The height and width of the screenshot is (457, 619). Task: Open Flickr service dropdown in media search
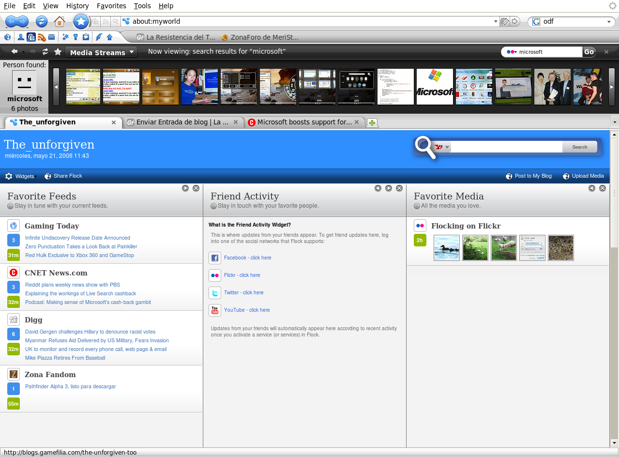[x=512, y=52]
